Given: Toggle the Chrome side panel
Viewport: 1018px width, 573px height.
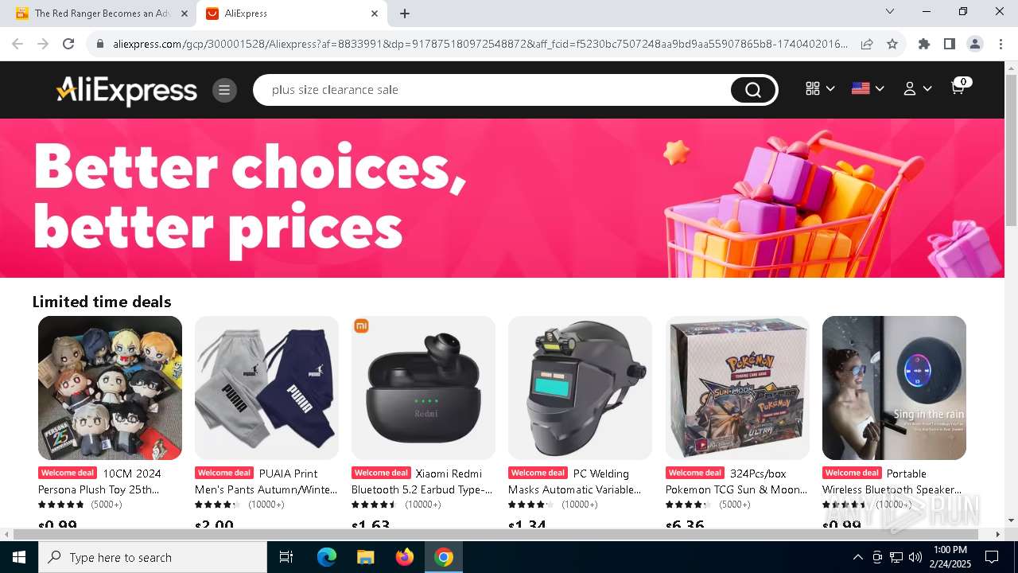Looking at the screenshot, I should click(x=950, y=44).
